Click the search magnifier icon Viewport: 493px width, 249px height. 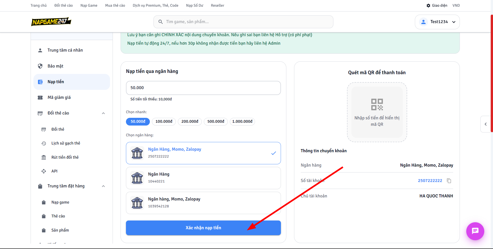tap(161, 22)
